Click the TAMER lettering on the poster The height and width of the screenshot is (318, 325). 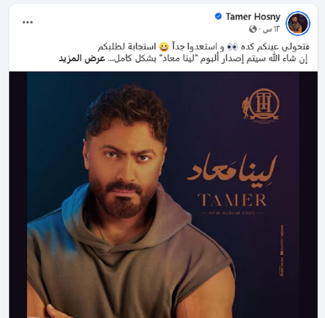pyautogui.click(x=232, y=200)
